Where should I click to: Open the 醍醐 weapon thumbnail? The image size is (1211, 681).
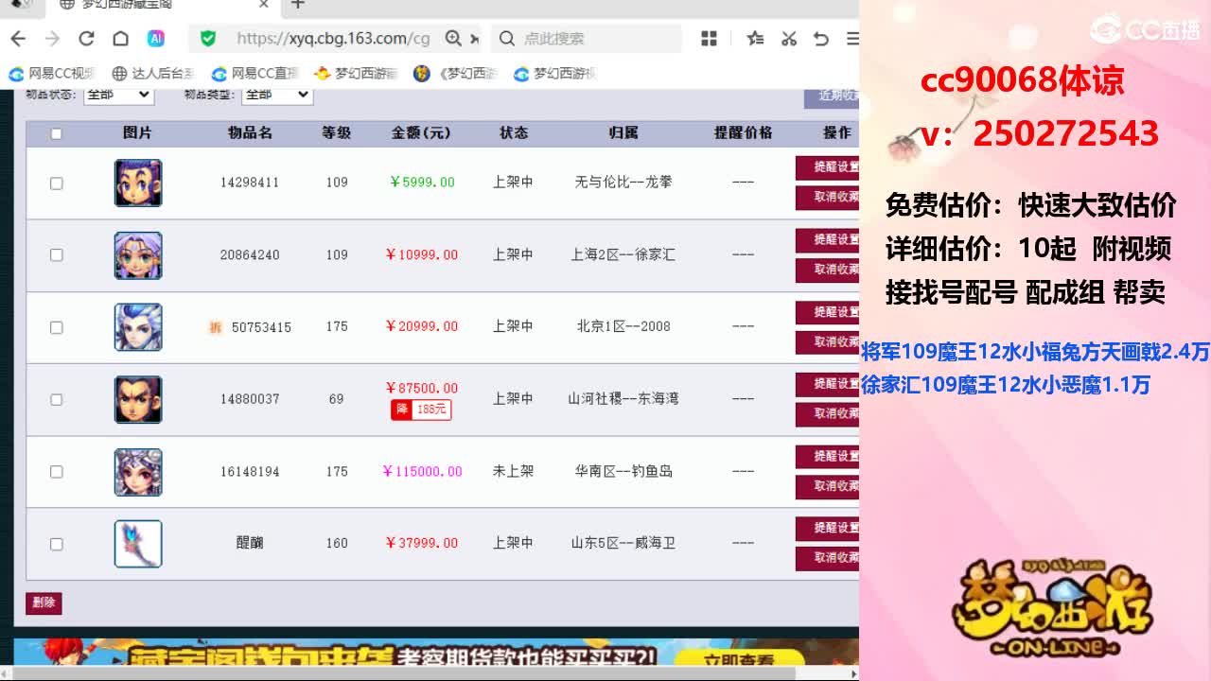click(x=138, y=544)
